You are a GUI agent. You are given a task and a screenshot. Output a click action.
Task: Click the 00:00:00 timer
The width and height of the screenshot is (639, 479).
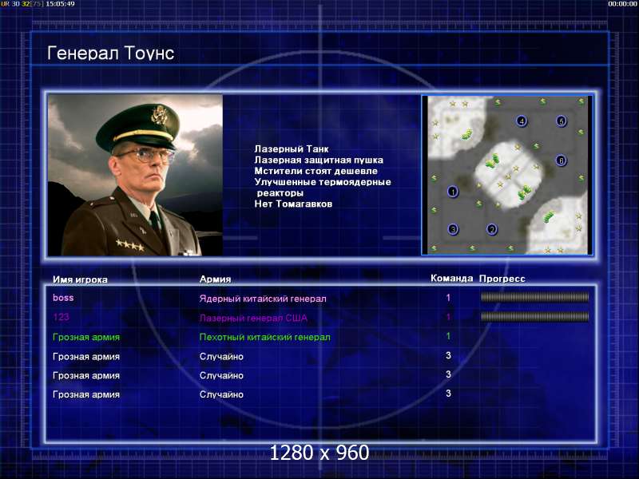(x=622, y=4)
